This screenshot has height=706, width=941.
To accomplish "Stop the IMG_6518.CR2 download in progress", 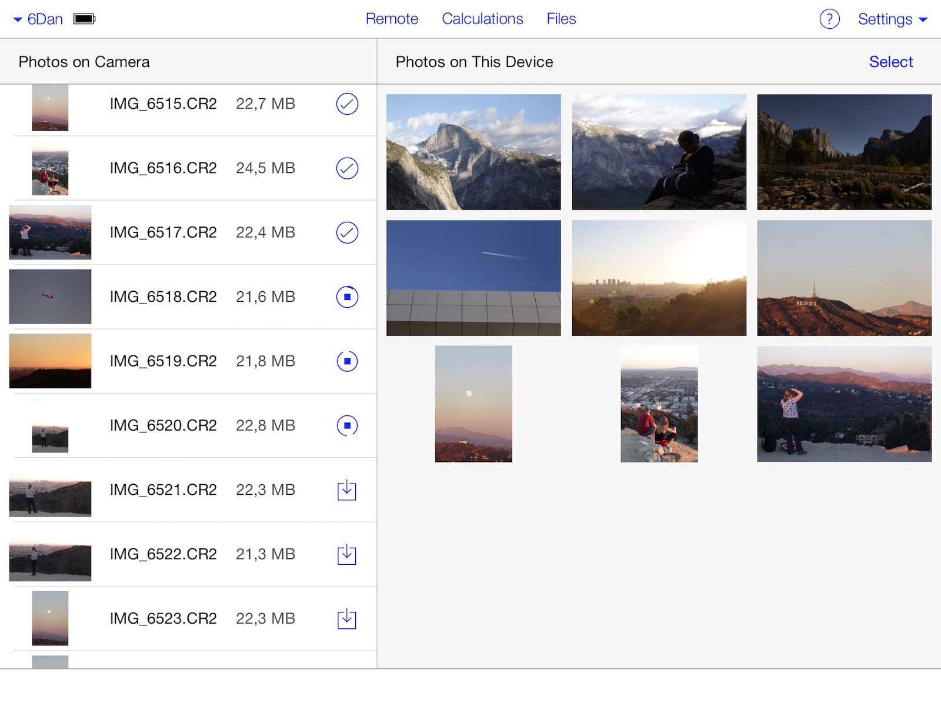I will click(347, 297).
